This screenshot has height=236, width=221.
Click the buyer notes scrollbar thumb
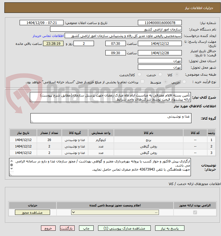(x=12, y=165)
